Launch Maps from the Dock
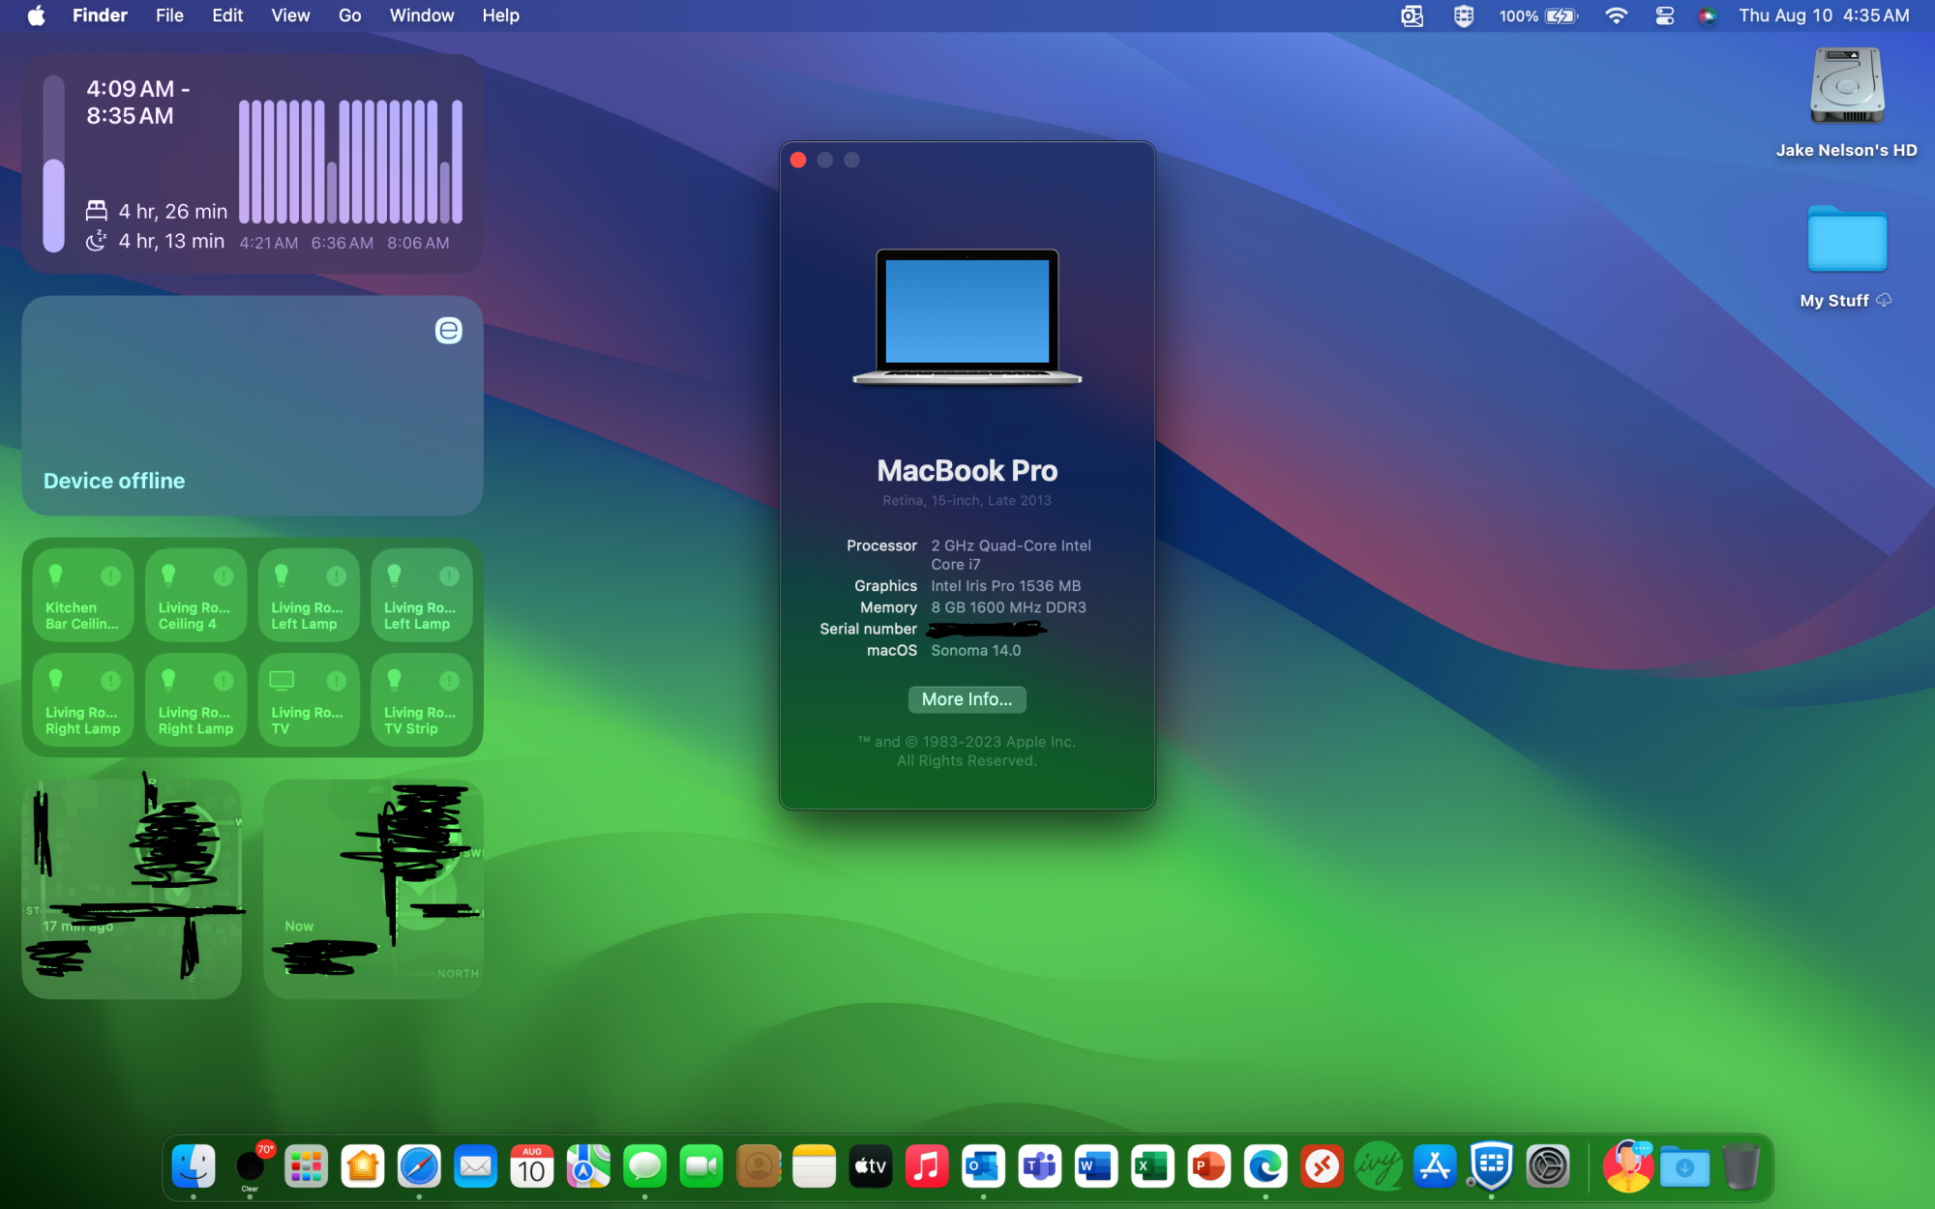 pyautogui.click(x=588, y=1166)
